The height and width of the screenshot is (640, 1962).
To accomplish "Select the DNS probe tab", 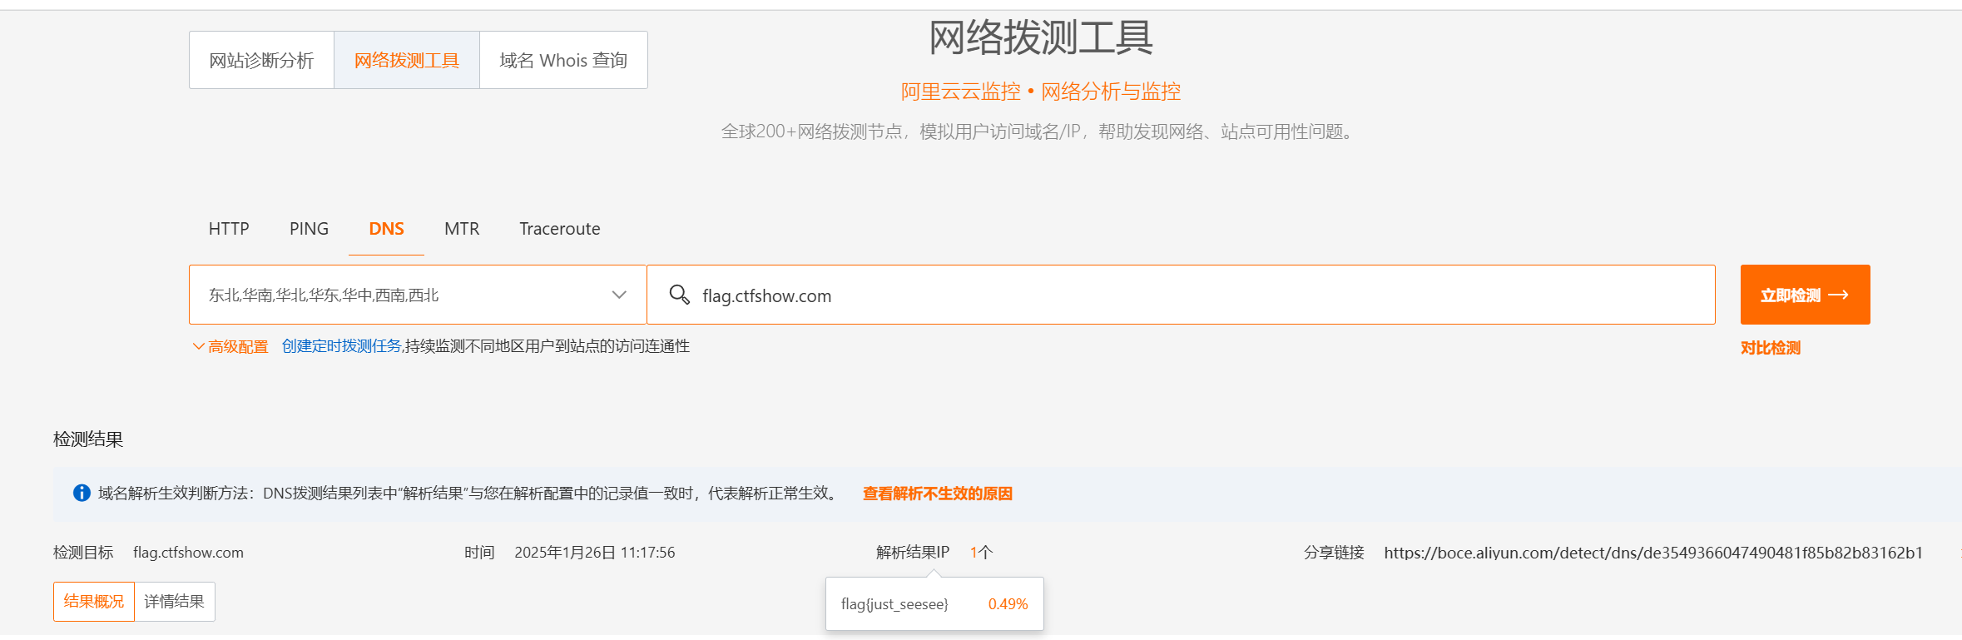I will tap(386, 229).
